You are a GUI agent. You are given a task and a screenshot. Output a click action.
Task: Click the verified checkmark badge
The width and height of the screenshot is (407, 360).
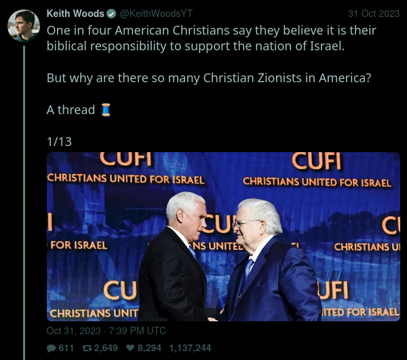(112, 14)
